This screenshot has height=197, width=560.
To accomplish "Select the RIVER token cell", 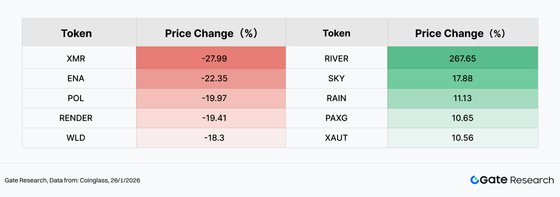I will [x=336, y=59].
